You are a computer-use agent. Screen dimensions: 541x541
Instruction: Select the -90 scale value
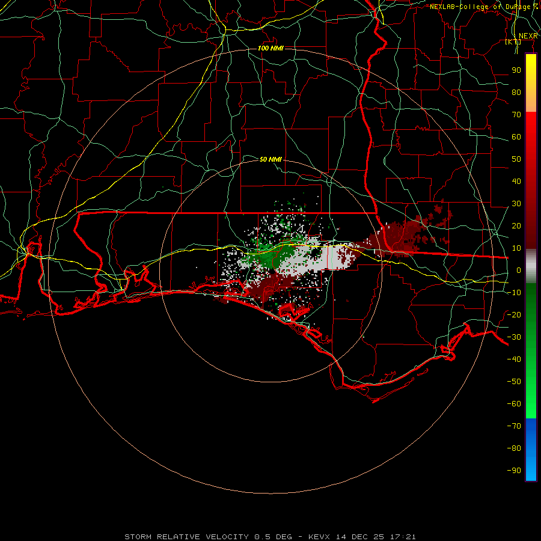pos(514,471)
